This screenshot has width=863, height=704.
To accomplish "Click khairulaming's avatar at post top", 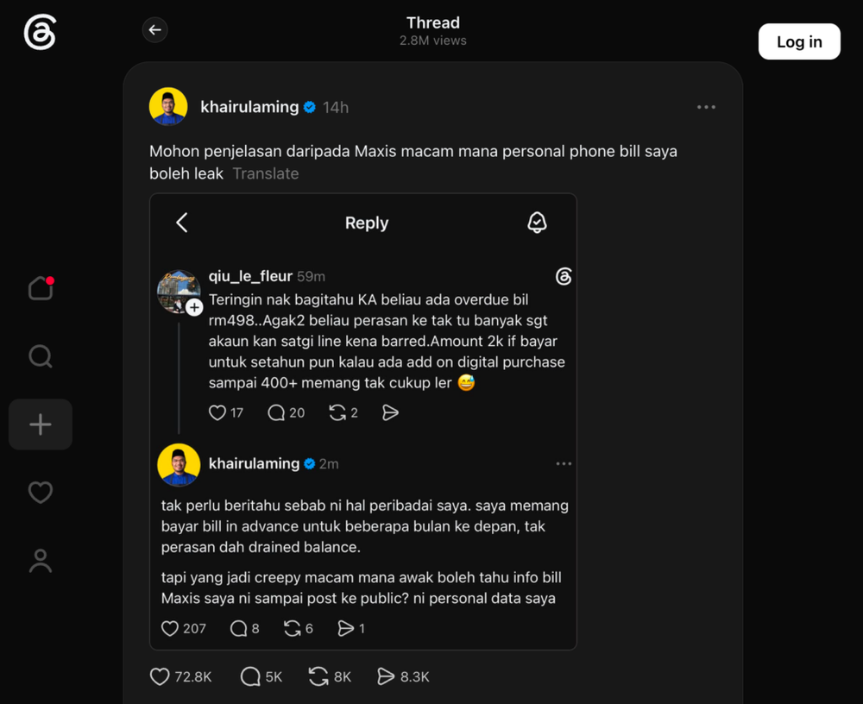I will [168, 106].
